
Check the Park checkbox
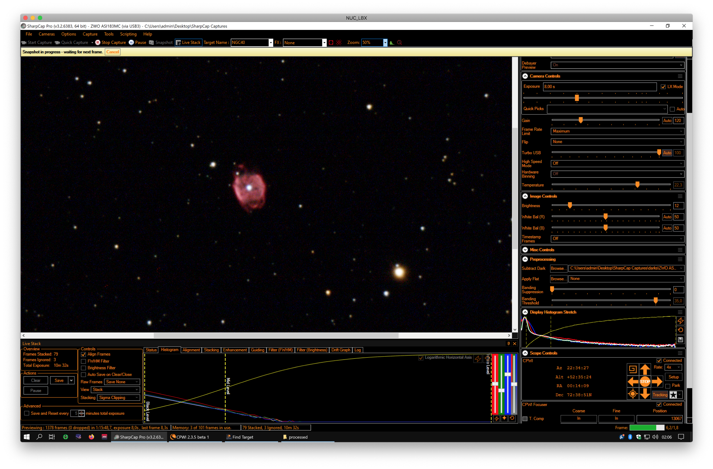coord(668,386)
